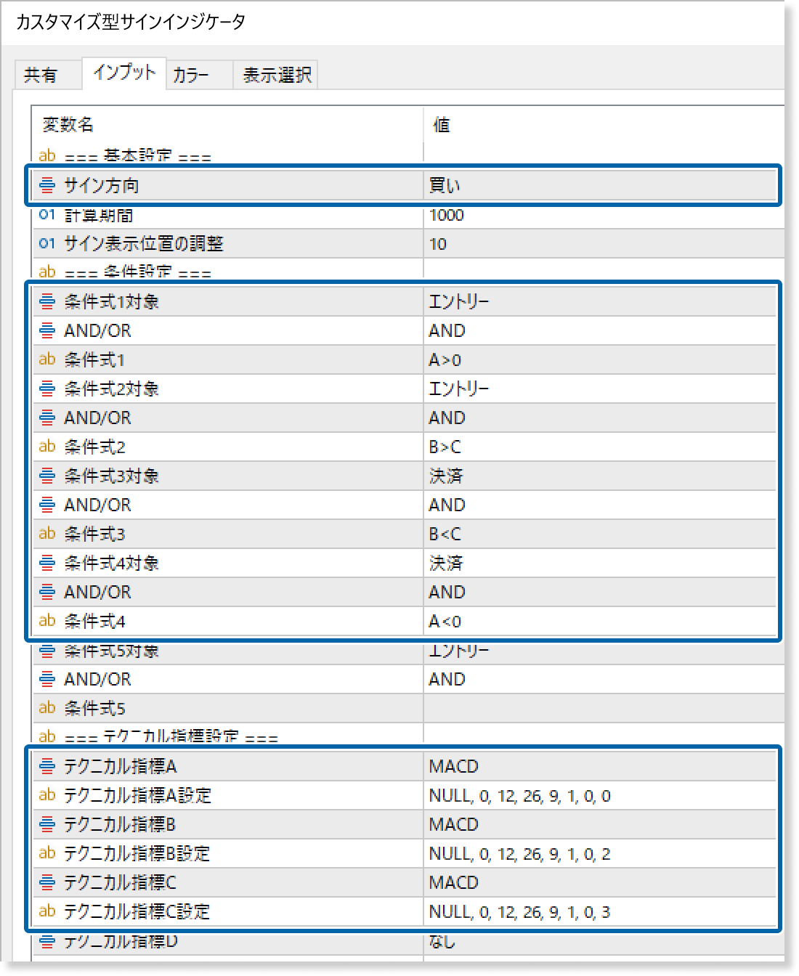
Task: Click the ab text icon beside 条件式1
Action: (x=47, y=359)
